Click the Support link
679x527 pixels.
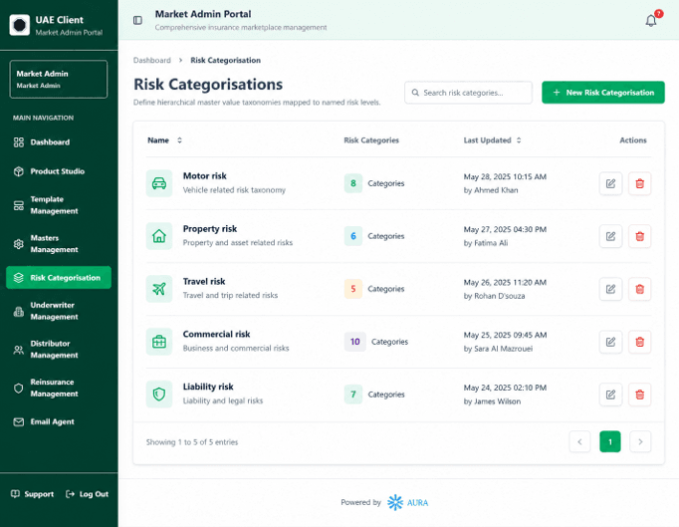33,494
